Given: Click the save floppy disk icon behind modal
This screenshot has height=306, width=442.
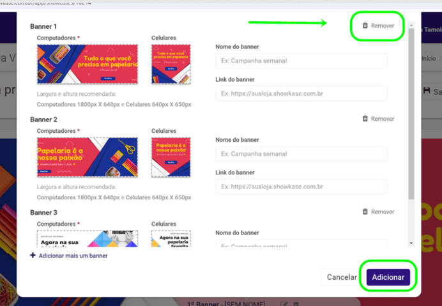Looking at the screenshot, I should click(x=427, y=91).
